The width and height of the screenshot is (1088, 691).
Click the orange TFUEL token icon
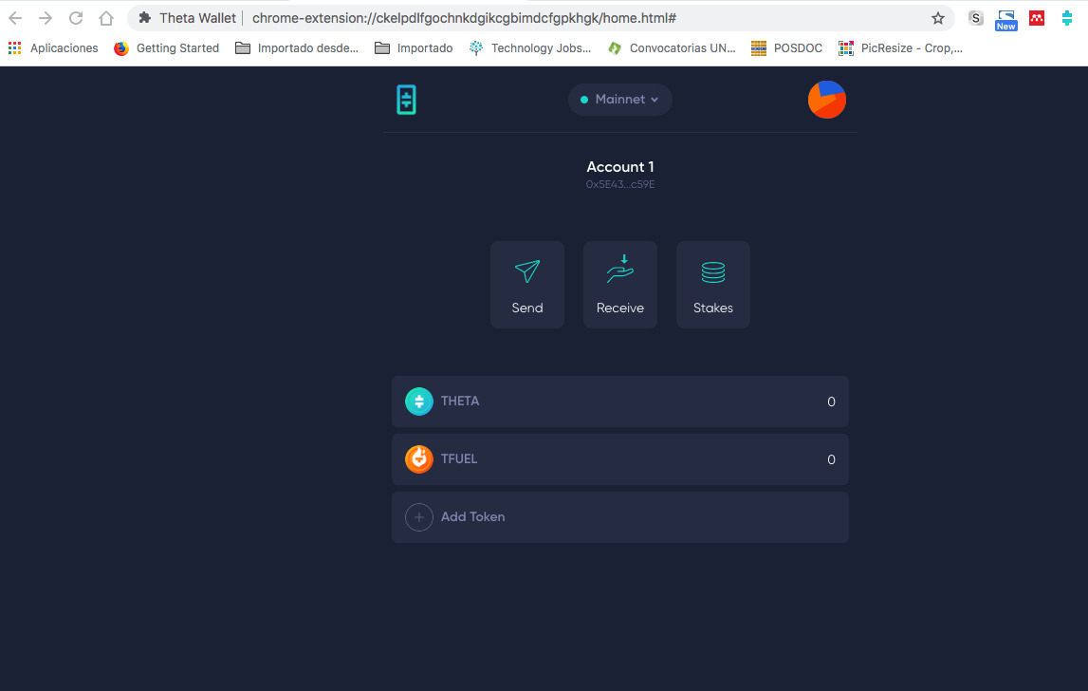point(418,458)
